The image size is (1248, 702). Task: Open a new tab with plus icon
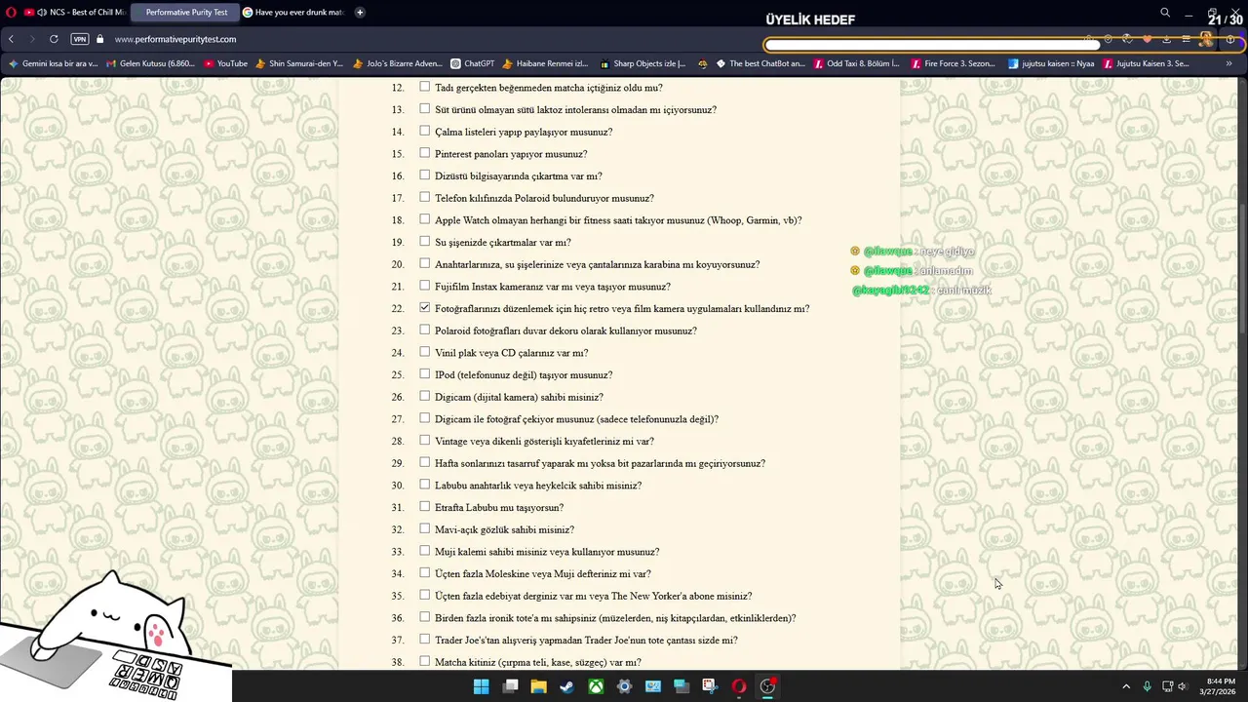pos(360,13)
